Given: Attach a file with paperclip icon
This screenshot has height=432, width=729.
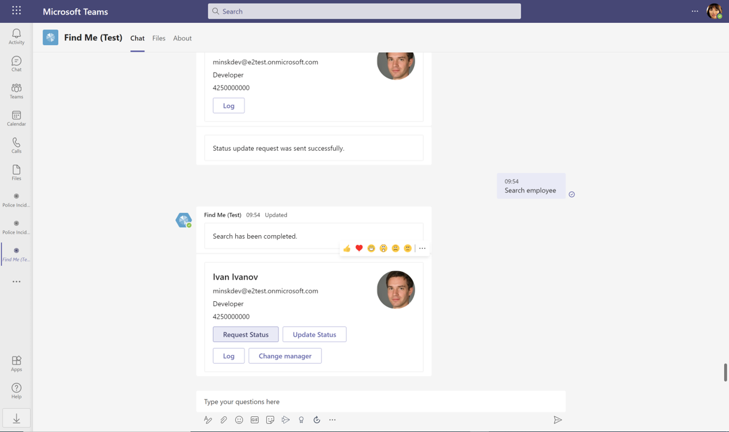Looking at the screenshot, I should pyautogui.click(x=223, y=420).
